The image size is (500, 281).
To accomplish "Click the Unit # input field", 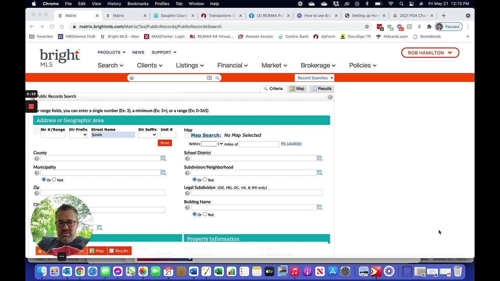I will click(168, 135).
